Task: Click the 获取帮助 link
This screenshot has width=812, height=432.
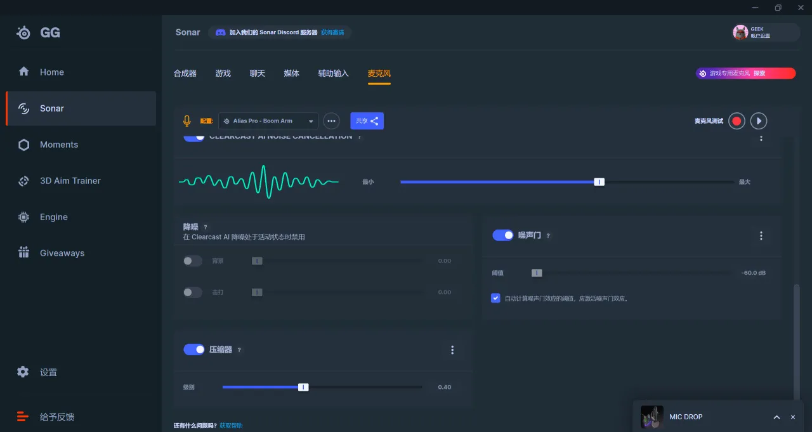Action: 231,426
